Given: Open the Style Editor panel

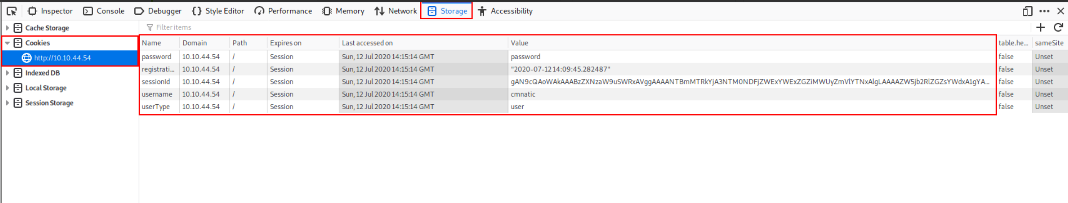Looking at the screenshot, I should pyautogui.click(x=218, y=11).
